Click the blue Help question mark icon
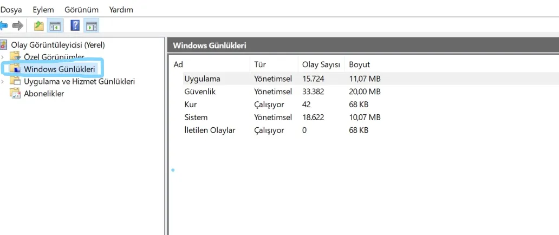The height and width of the screenshot is (235, 559). click(x=75, y=25)
